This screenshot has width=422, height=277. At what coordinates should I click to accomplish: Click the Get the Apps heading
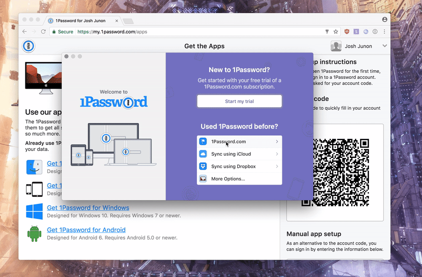coord(204,46)
